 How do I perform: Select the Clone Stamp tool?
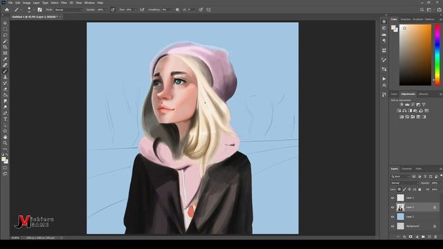[5, 77]
